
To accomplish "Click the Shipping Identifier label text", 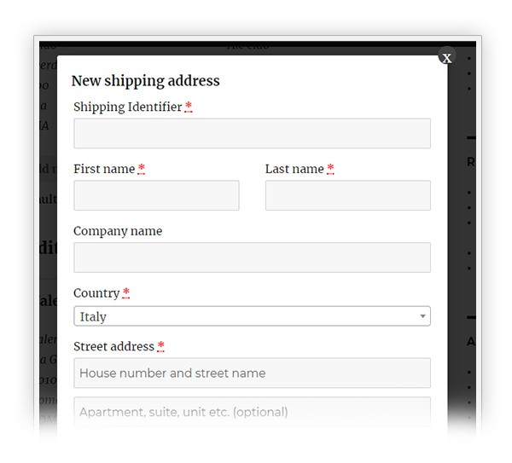I will pos(128,107).
